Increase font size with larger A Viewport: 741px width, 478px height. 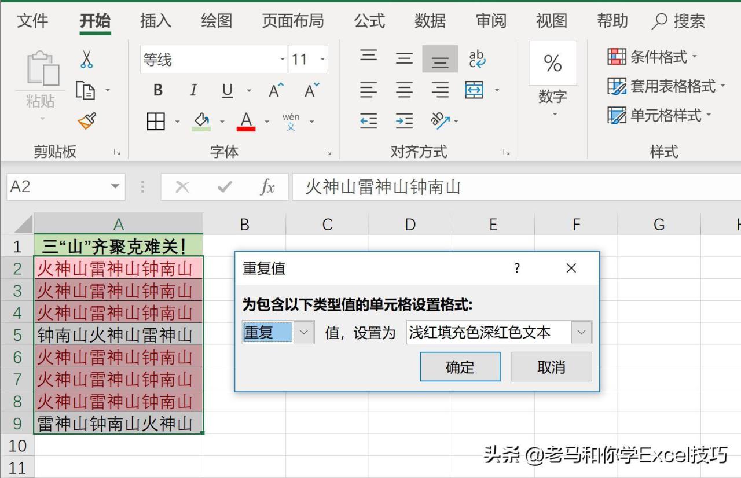[x=276, y=91]
